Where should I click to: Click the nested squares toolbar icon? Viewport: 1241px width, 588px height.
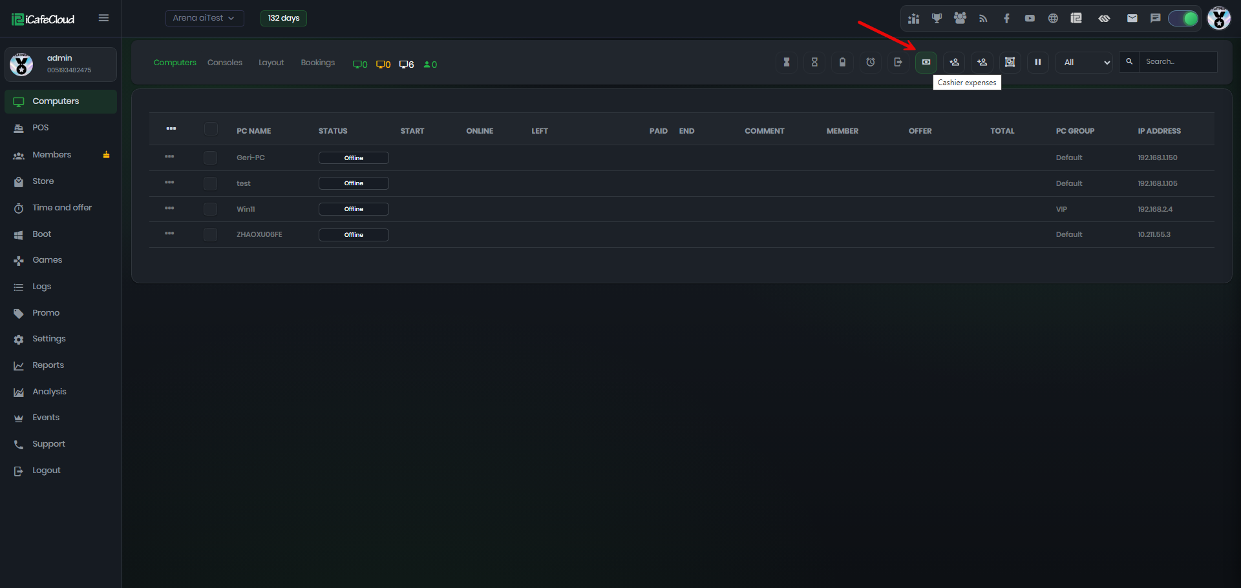(1010, 62)
